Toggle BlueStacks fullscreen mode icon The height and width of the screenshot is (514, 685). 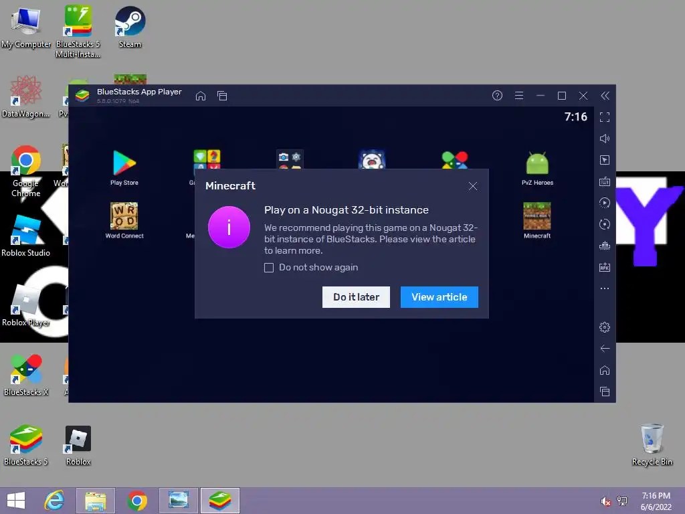(605, 117)
